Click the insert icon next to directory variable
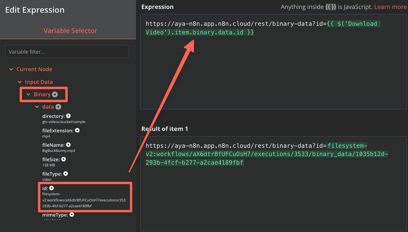408x232 pixels. click(x=67, y=116)
